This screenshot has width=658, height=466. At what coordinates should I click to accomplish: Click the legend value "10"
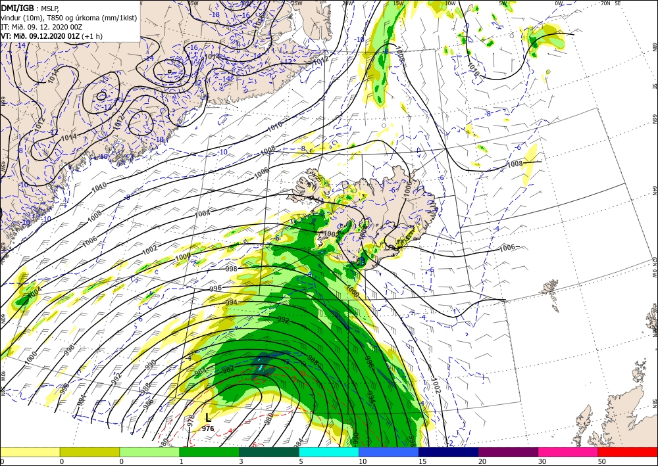tap(363, 461)
